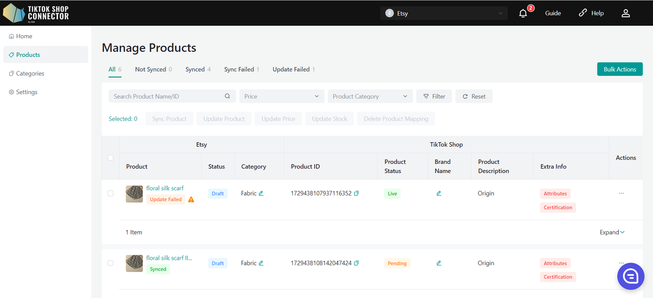Edit Fabric category for floral silk scarf
Viewport: 653px width, 298px height.
[261, 193]
